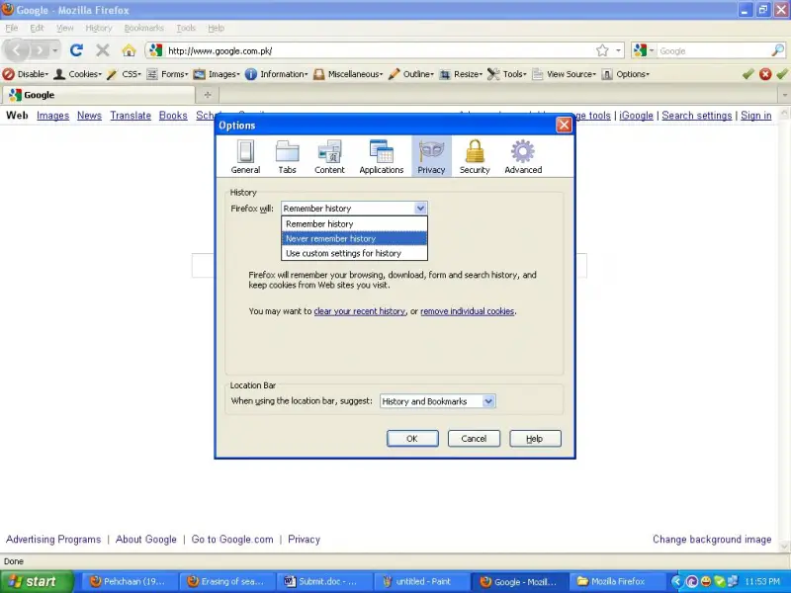Open the Images link on Google page
The image size is (791, 593).
[53, 116]
